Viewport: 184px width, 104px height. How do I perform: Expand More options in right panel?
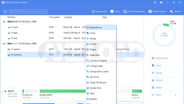point(164,95)
